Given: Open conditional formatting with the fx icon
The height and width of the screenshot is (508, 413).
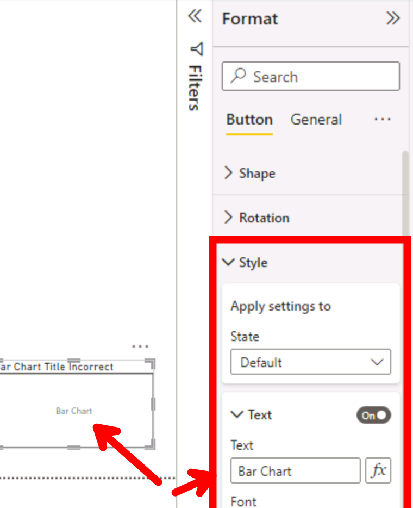Looking at the screenshot, I should [x=378, y=470].
